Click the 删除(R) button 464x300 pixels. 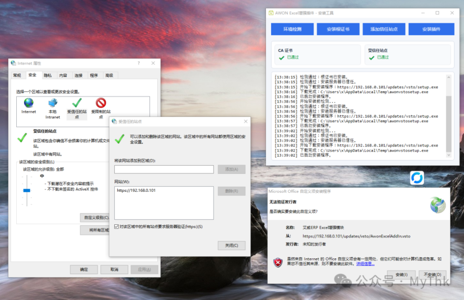232,191
